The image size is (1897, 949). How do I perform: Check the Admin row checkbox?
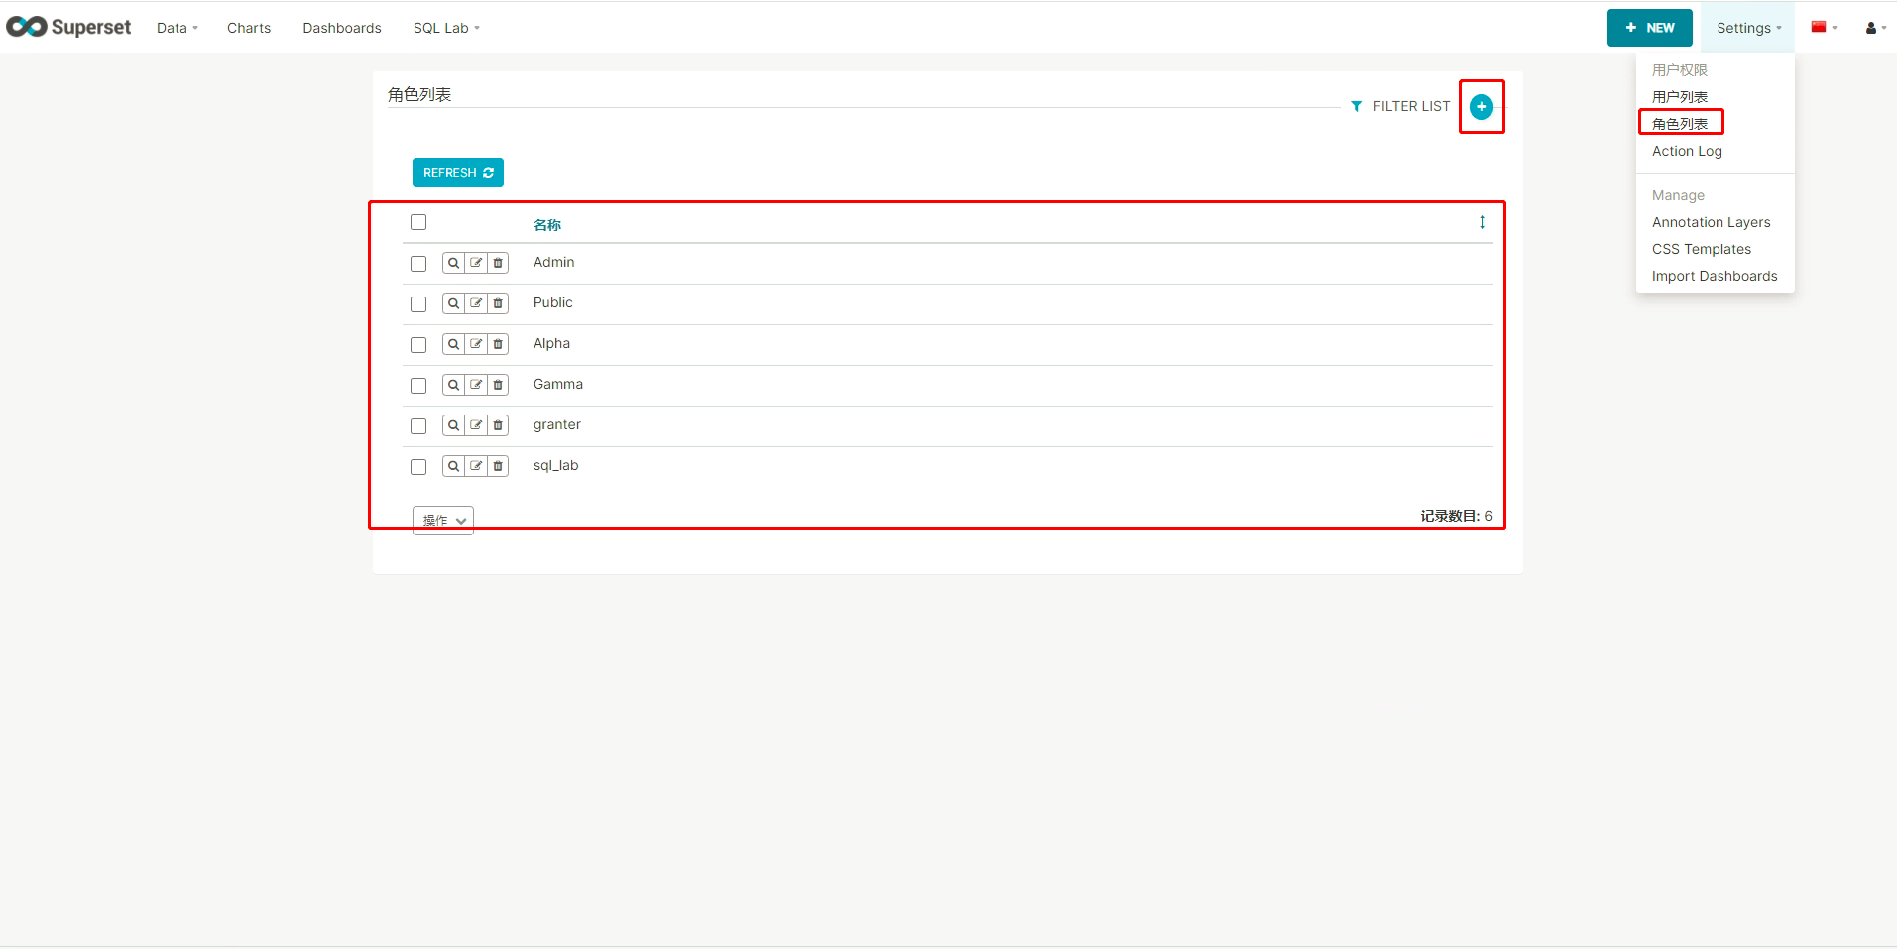[x=418, y=264]
